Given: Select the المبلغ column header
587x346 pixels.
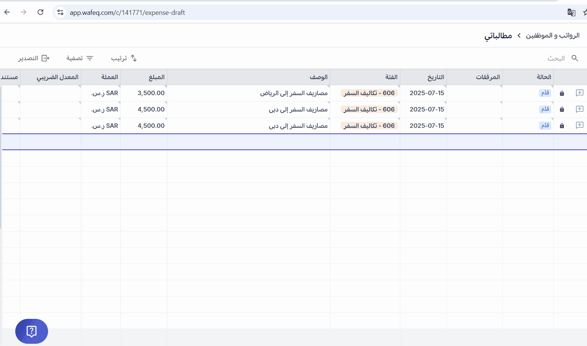Looking at the screenshot, I should (x=144, y=77).
